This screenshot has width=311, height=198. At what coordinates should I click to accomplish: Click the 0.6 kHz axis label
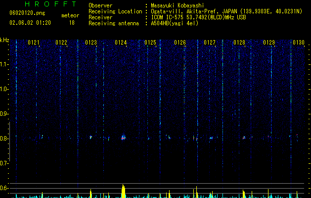4,188
